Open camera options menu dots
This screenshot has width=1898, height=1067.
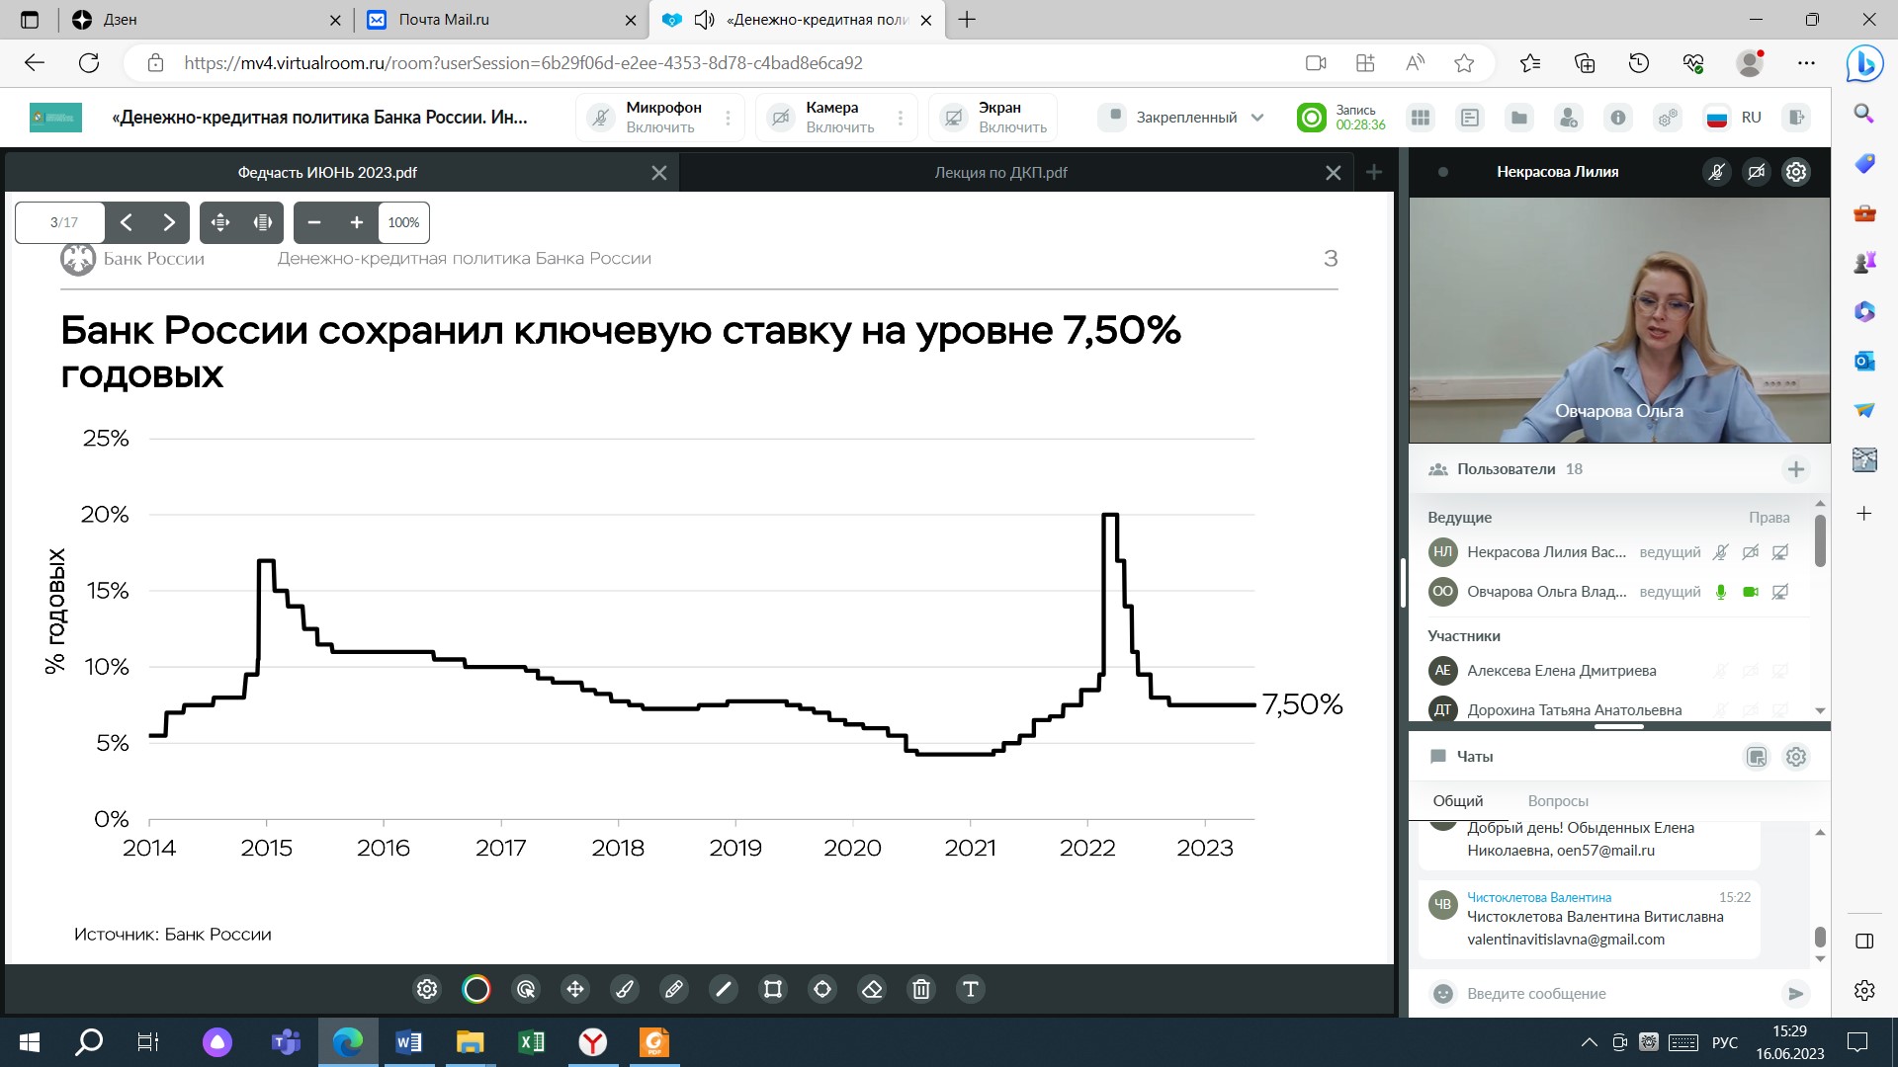point(901,118)
